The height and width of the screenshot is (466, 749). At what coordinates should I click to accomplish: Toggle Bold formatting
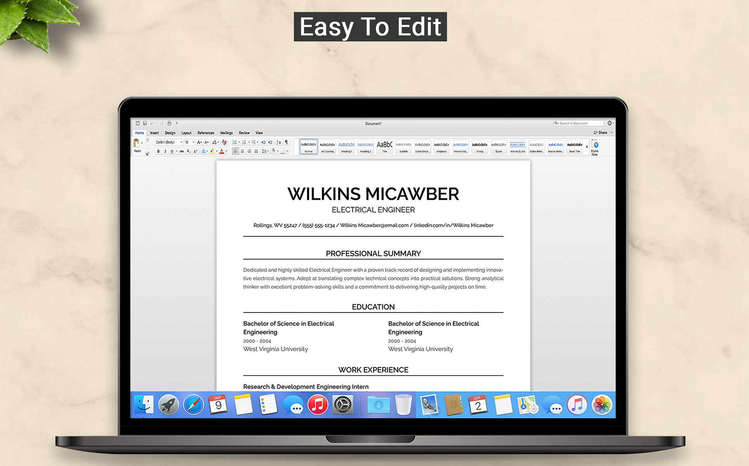(158, 151)
